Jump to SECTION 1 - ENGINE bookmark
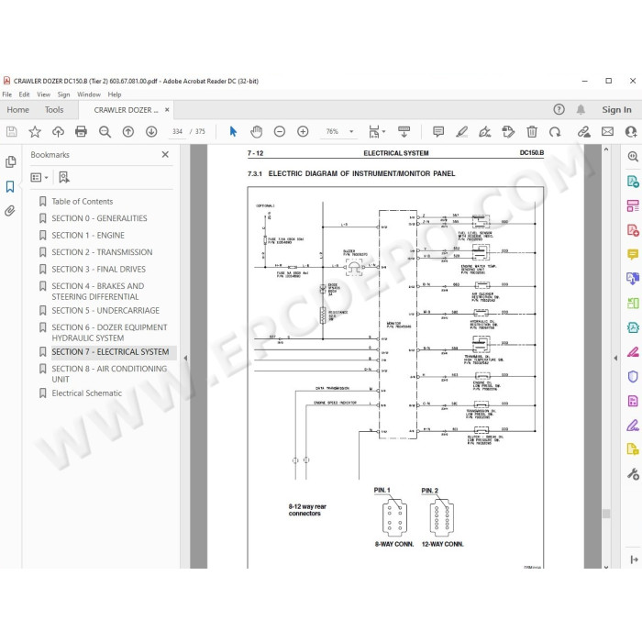The height and width of the screenshot is (642, 642). tap(88, 236)
